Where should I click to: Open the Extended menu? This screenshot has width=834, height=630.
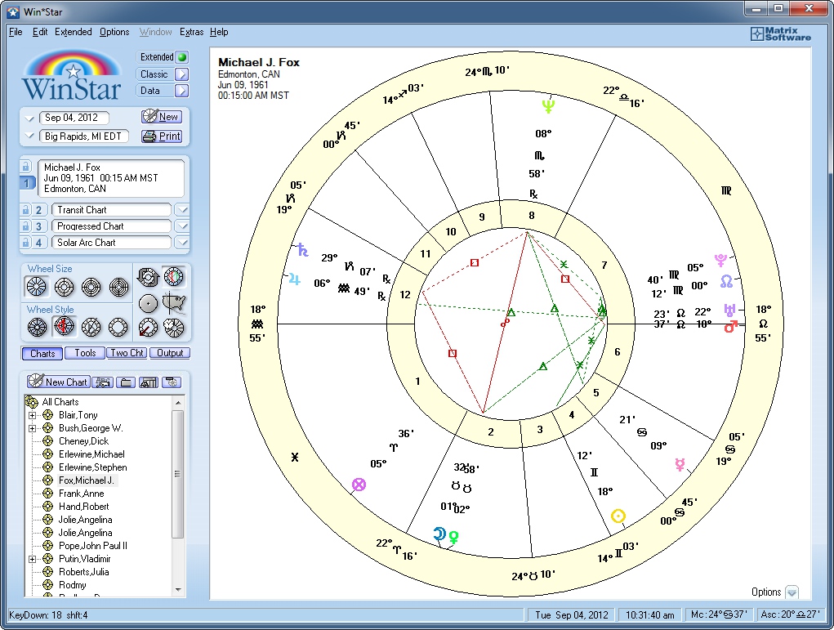click(x=73, y=32)
